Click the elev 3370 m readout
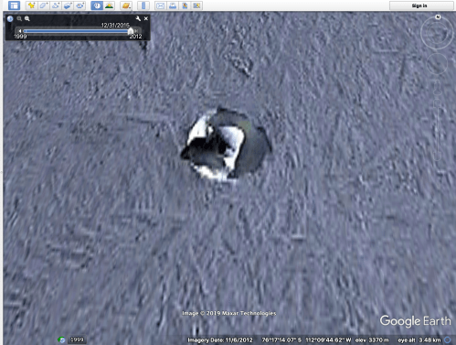The image size is (456, 345). click(x=372, y=340)
